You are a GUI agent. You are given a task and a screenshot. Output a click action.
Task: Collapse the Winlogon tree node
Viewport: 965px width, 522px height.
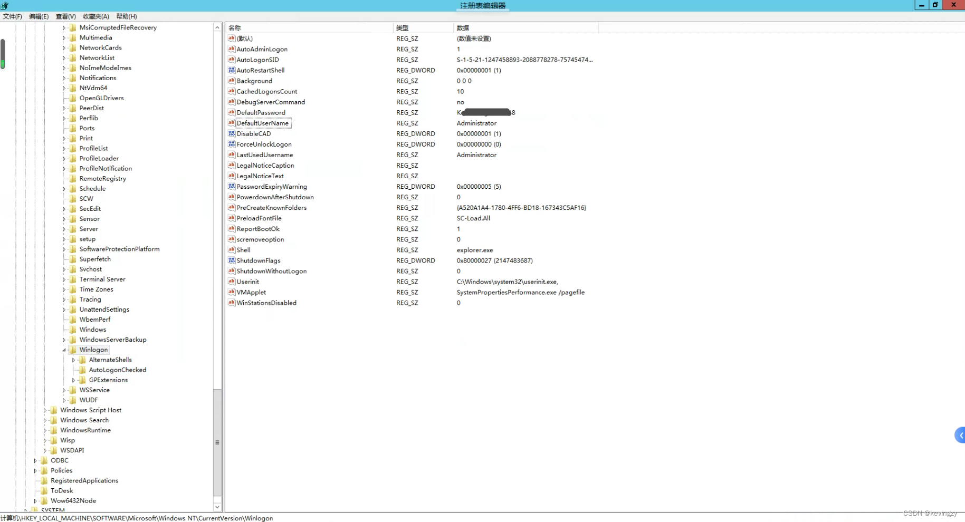pyautogui.click(x=64, y=350)
